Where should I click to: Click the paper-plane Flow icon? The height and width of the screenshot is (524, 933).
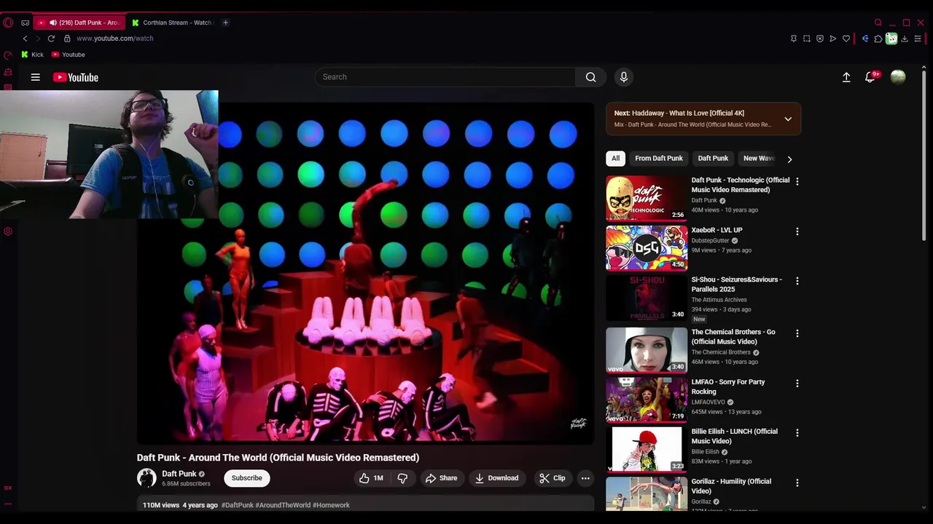pos(833,39)
